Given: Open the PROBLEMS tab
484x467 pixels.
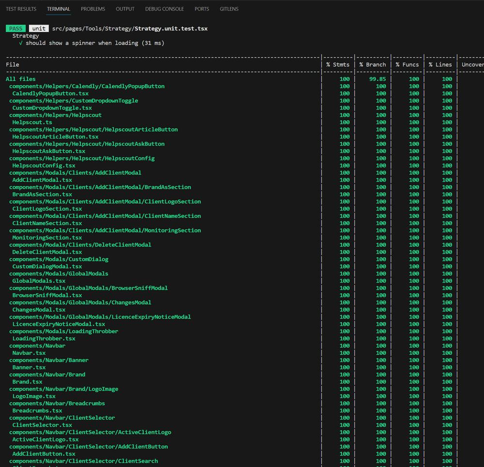Looking at the screenshot, I should (x=93, y=9).
